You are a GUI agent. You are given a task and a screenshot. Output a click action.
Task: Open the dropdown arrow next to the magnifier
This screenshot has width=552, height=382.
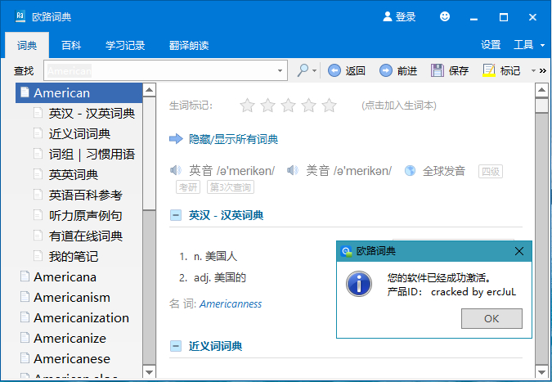click(314, 70)
